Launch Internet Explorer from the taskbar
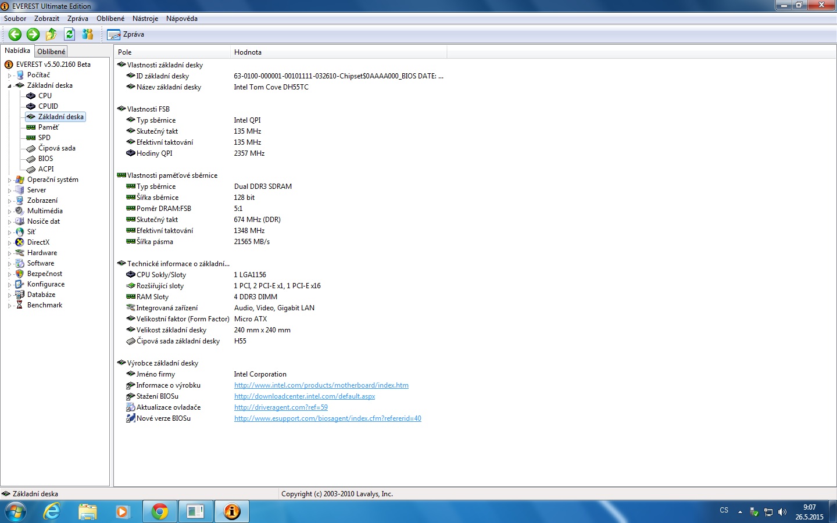This screenshot has height=523, width=837. 52,511
